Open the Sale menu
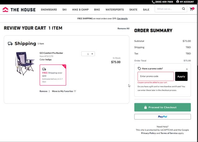The height and width of the screenshot is (142, 198). coord(146,10)
